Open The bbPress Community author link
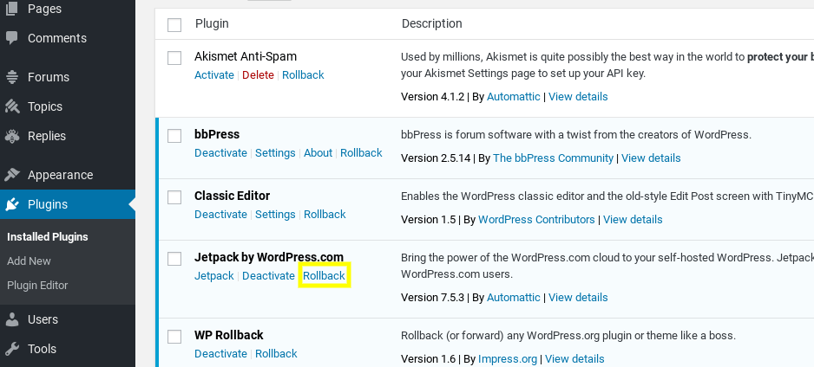 click(x=553, y=158)
